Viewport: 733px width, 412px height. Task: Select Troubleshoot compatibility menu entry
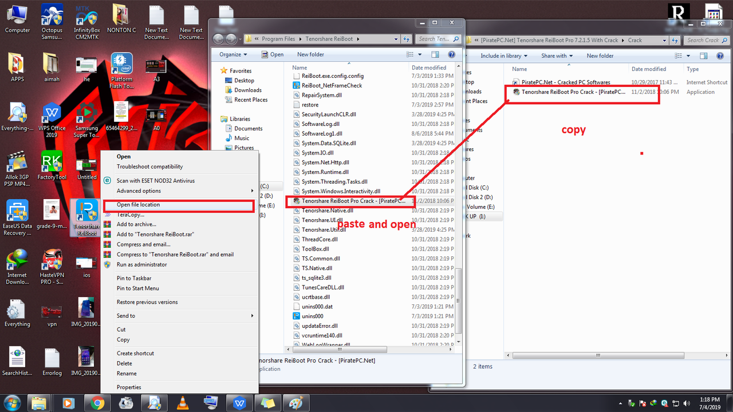click(x=180, y=167)
